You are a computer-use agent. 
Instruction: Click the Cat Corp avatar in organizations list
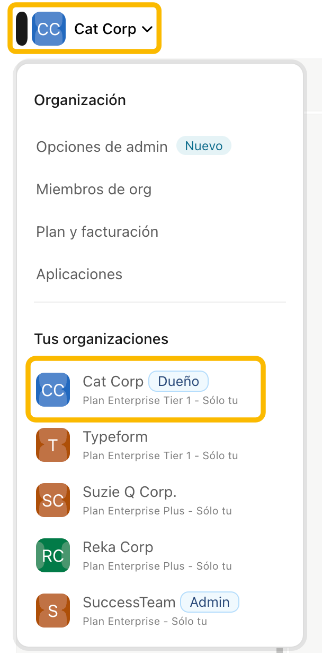[x=53, y=390]
